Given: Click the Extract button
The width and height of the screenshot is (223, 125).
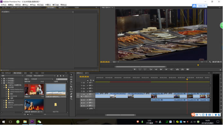Looking at the screenshot, I should [x=182, y=70].
